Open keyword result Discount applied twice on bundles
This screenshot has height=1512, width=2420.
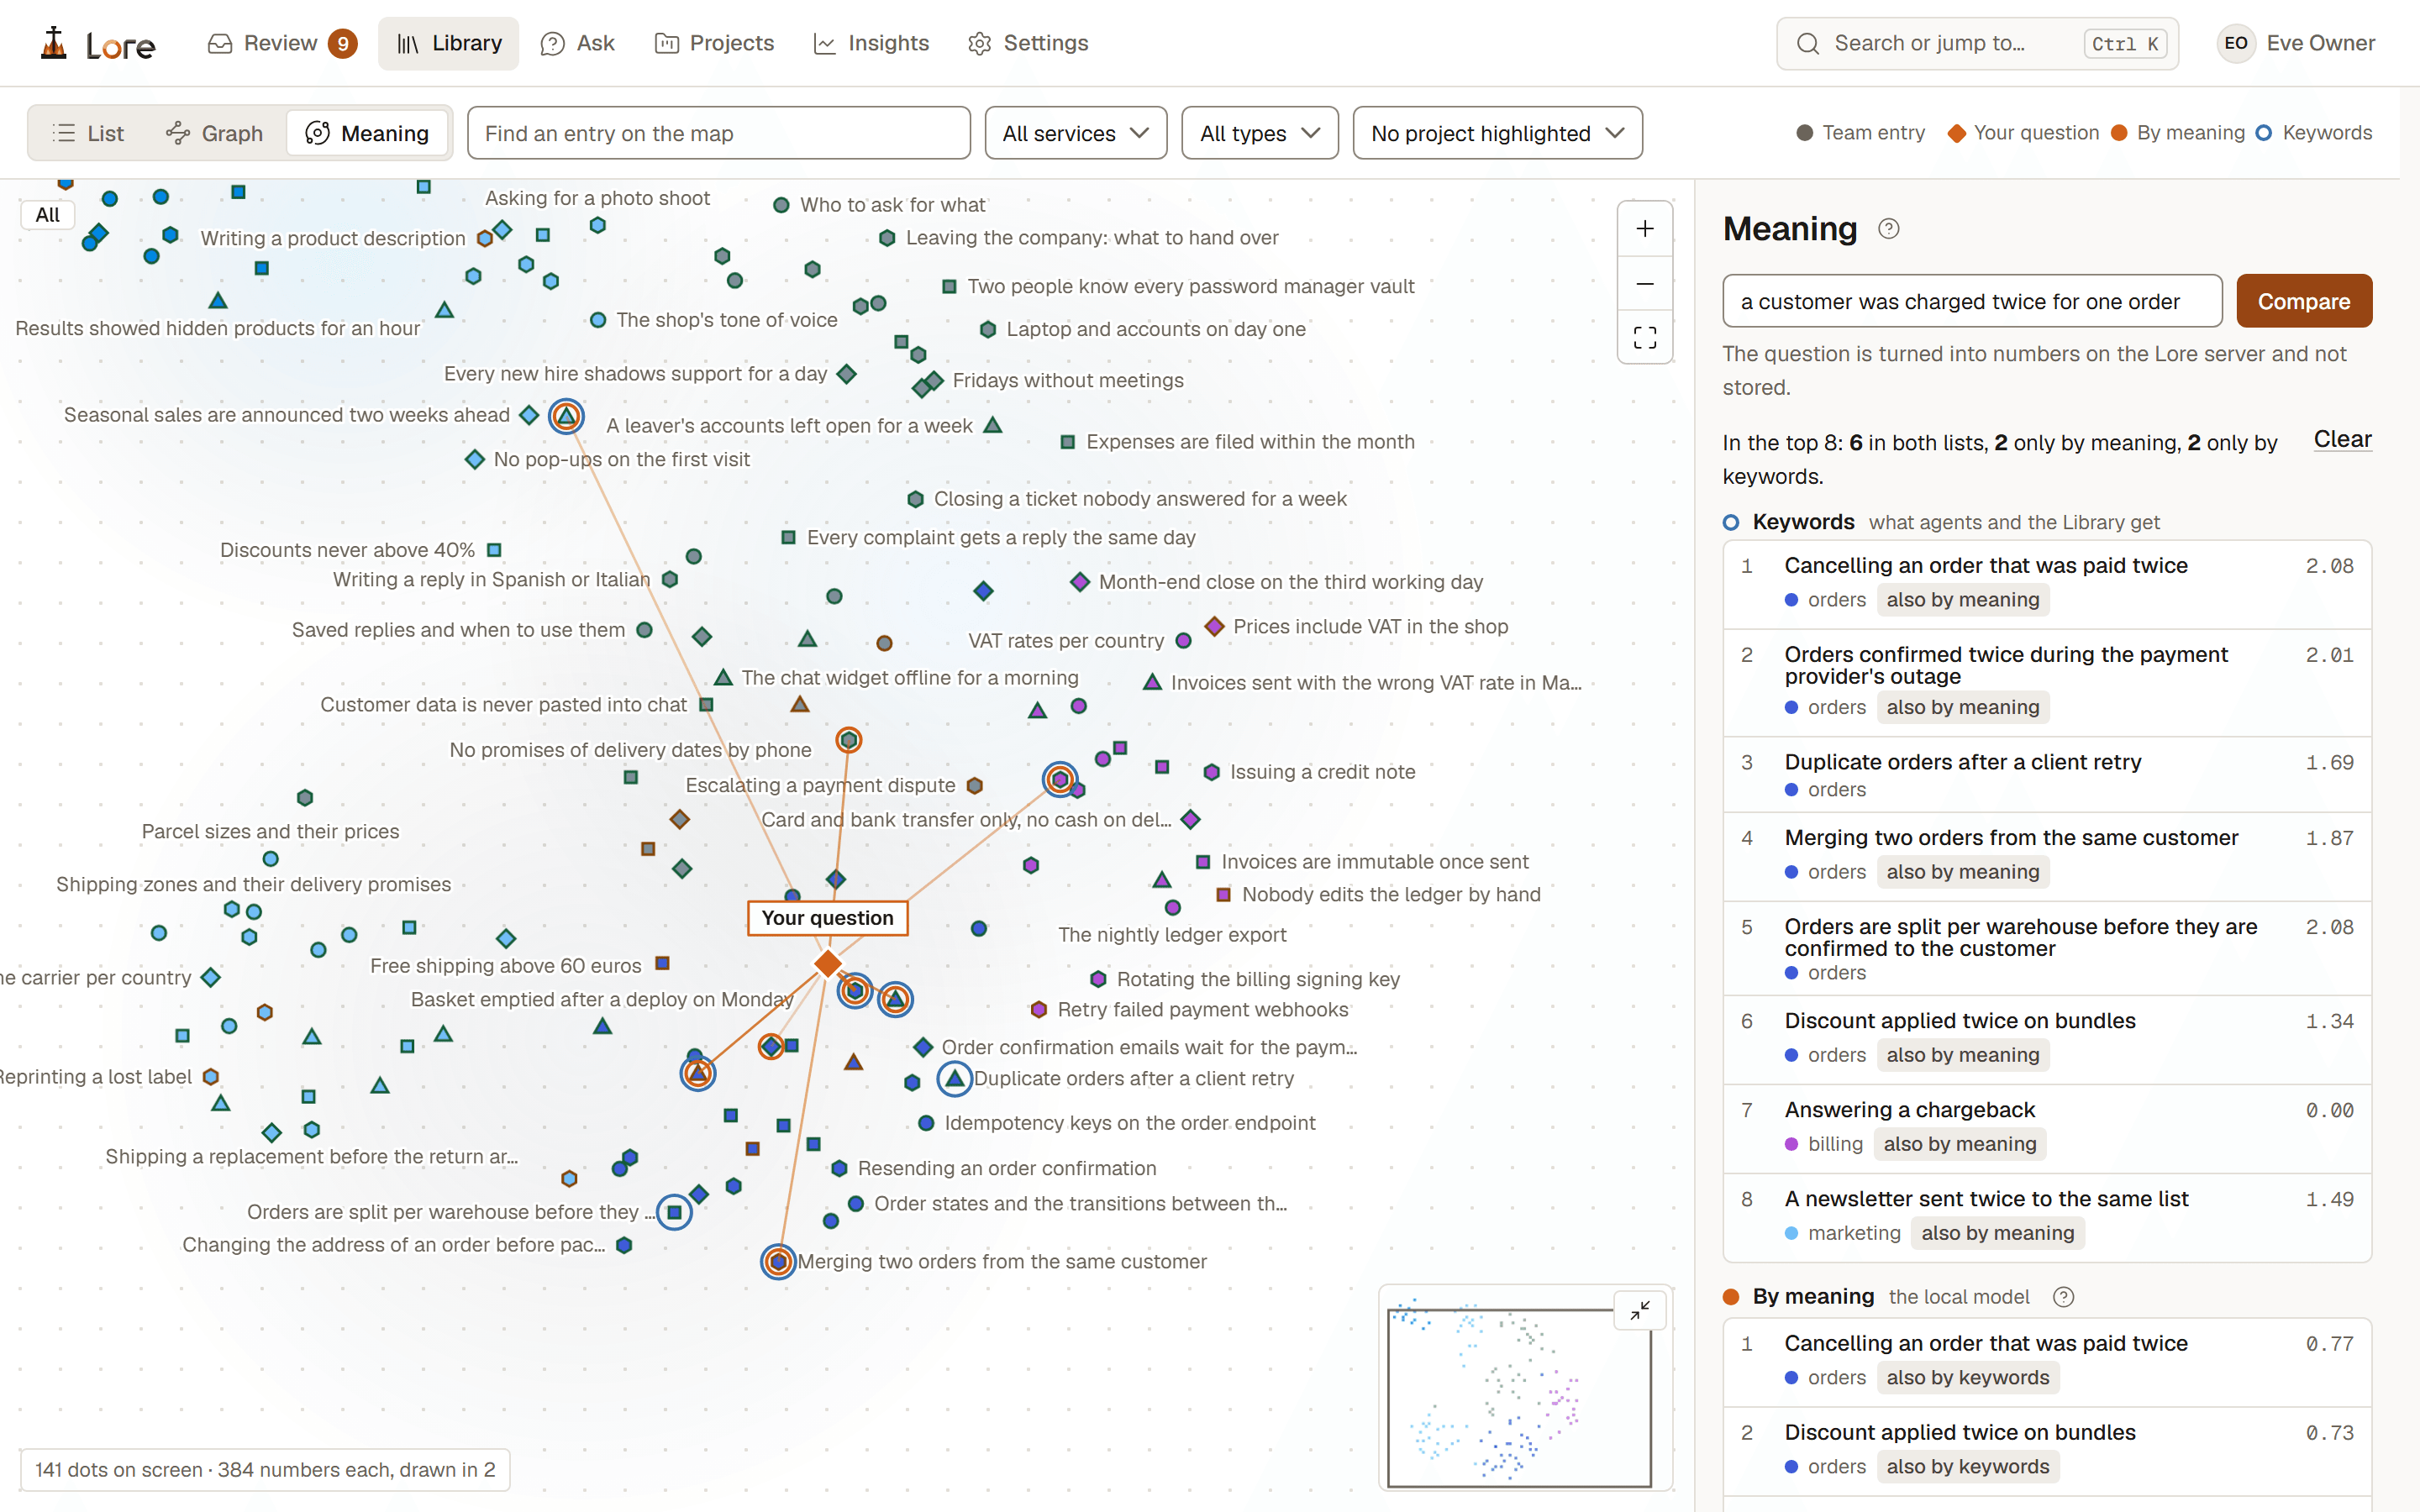[x=2046, y=1039]
